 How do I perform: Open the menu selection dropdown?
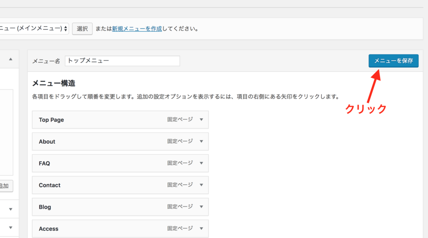pyautogui.click(x=33, y=29)
